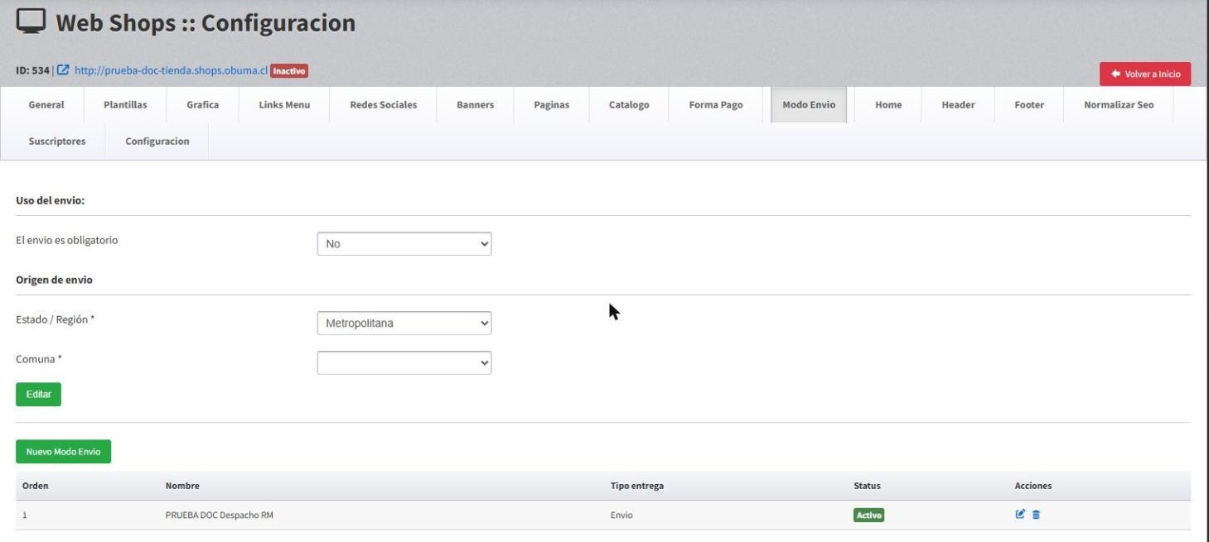Switch to the Header tab

[958, 105]
